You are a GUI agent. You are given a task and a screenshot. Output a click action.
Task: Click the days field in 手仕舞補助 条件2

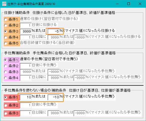point(26,66)
